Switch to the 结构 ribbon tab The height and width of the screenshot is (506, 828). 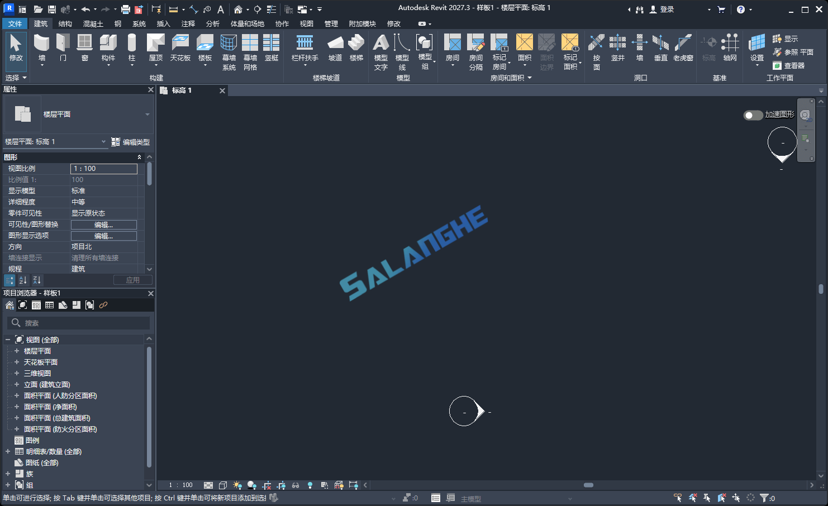pos(65,23)
